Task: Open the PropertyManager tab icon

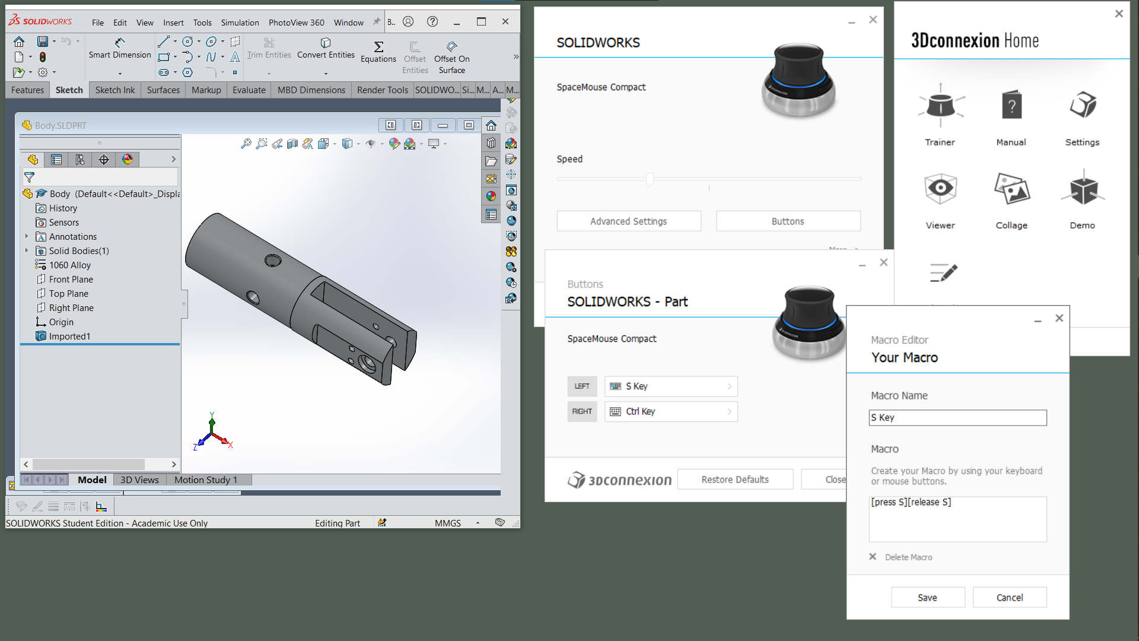Action: [56, 159]
